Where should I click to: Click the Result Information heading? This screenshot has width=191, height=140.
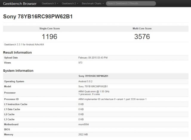[17, 52]
